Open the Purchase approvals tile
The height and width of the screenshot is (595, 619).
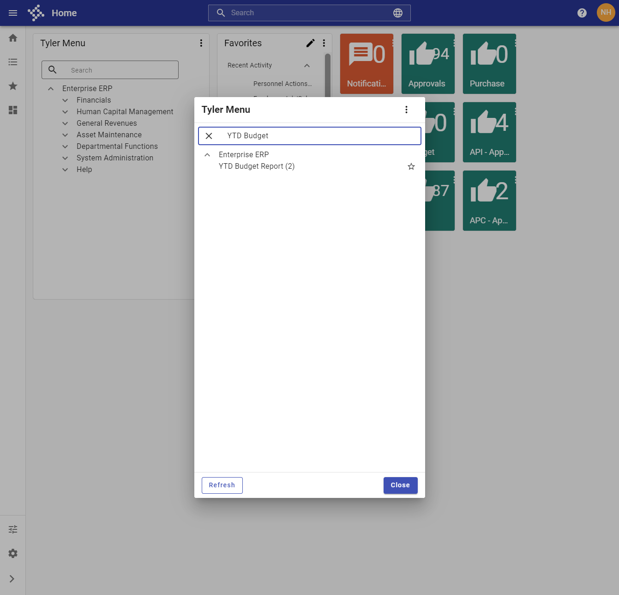tap(489, 64)
